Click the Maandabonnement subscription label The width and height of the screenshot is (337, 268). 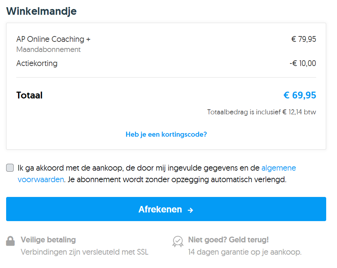(48, 49)
